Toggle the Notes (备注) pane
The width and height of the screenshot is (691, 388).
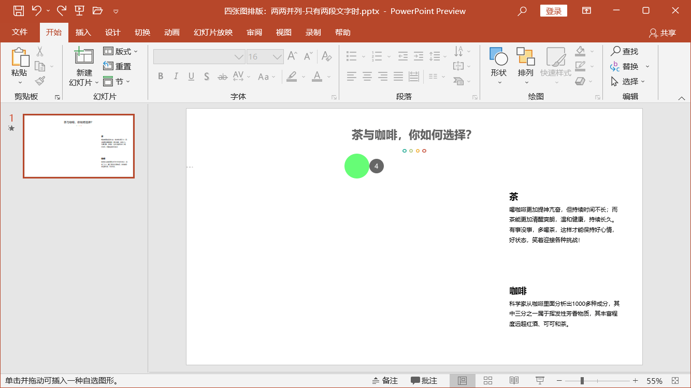pyautogui.click(x=385, y=381)
